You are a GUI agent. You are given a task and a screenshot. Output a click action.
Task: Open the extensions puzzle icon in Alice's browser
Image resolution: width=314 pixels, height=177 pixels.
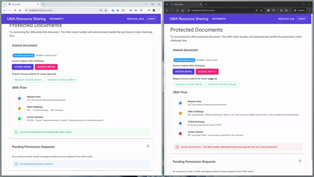(x=123, y=10)
